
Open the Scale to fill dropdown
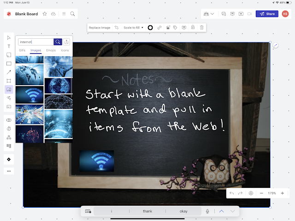(133, 28)
